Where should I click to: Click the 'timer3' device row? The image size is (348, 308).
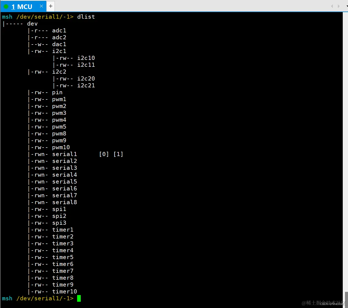51,243
